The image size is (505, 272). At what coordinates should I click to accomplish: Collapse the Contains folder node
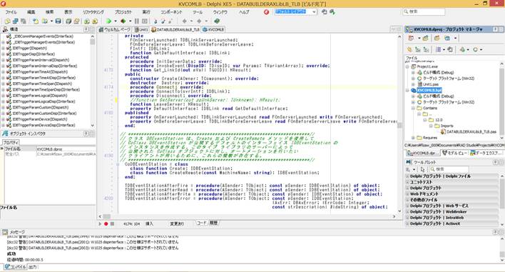413,108
